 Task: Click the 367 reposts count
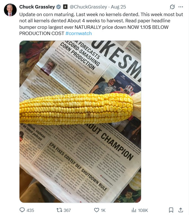coord(67,210)
